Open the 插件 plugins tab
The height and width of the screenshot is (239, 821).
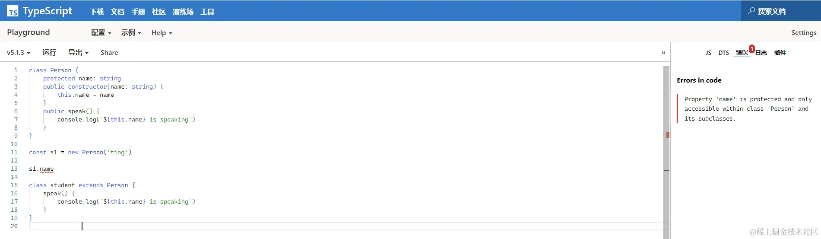click(780, 53)
